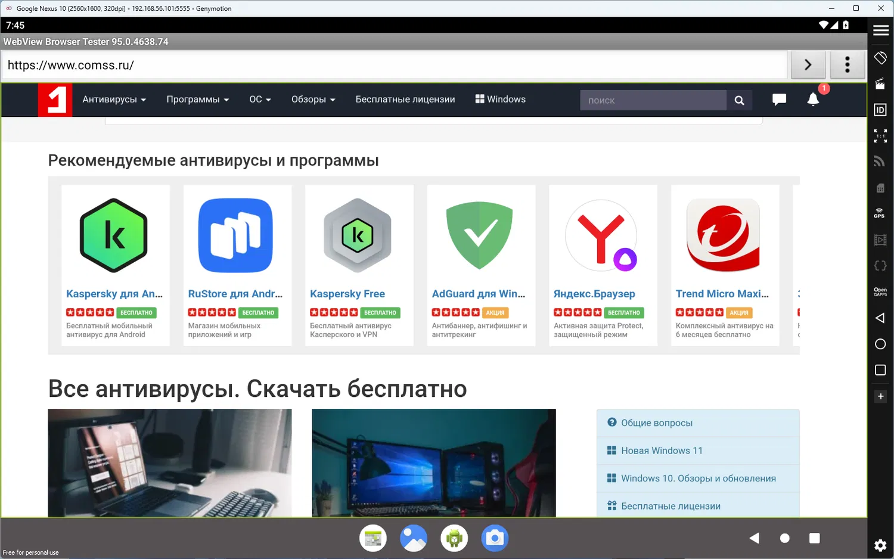
Task: Open the comments speech bubble icon
Action: pos(779,100)
